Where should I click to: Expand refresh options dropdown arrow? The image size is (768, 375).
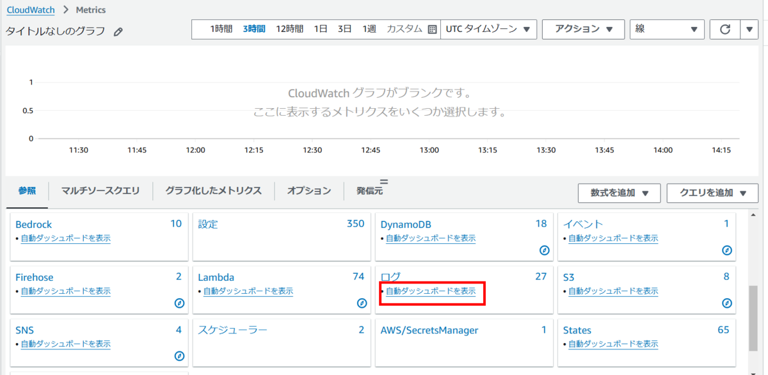pos(750,29)
